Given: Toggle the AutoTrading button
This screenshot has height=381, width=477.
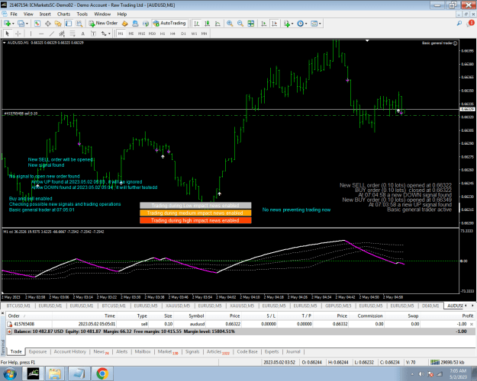Looking at the screenshot, I should pyautogui.click(x=169, y=24).
